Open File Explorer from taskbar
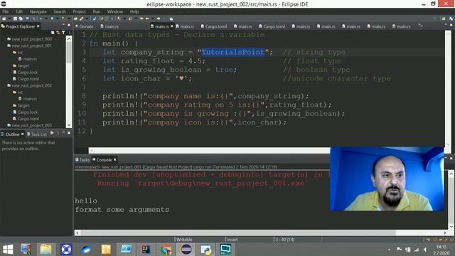The height and width of the screenshot is (256, 455). [x=45, y=250]
